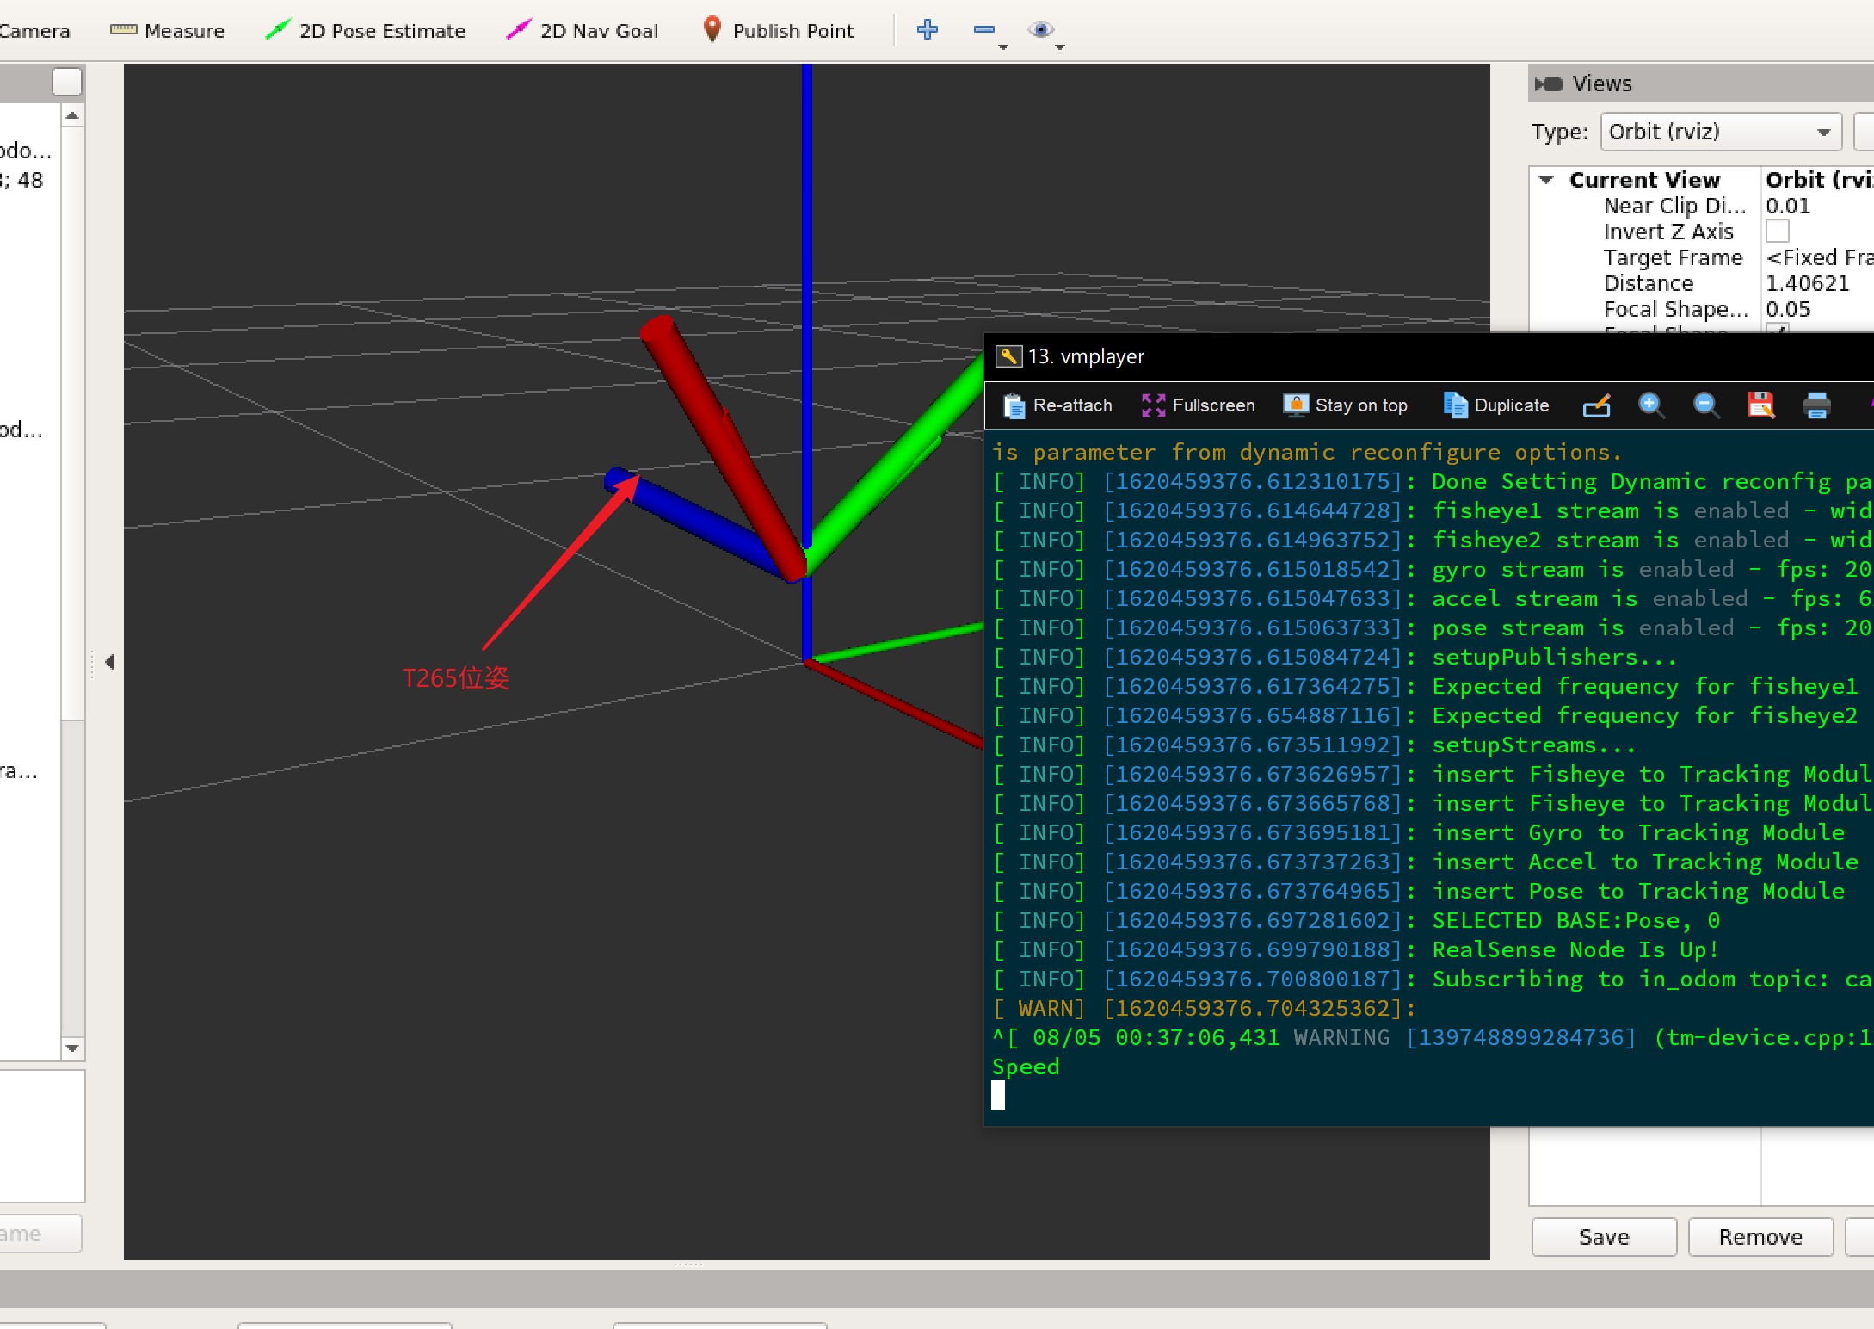
Task: Click the terminal zoom out magnifier
Action: 1705,405
